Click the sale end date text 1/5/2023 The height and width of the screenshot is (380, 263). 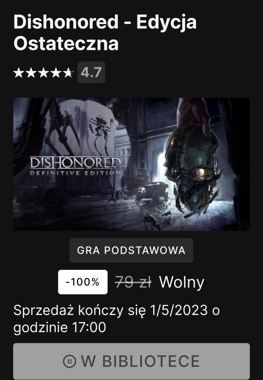pos(179,310)
